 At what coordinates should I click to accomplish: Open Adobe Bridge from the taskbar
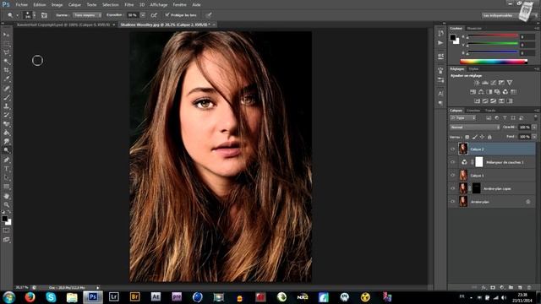(134, 297)
